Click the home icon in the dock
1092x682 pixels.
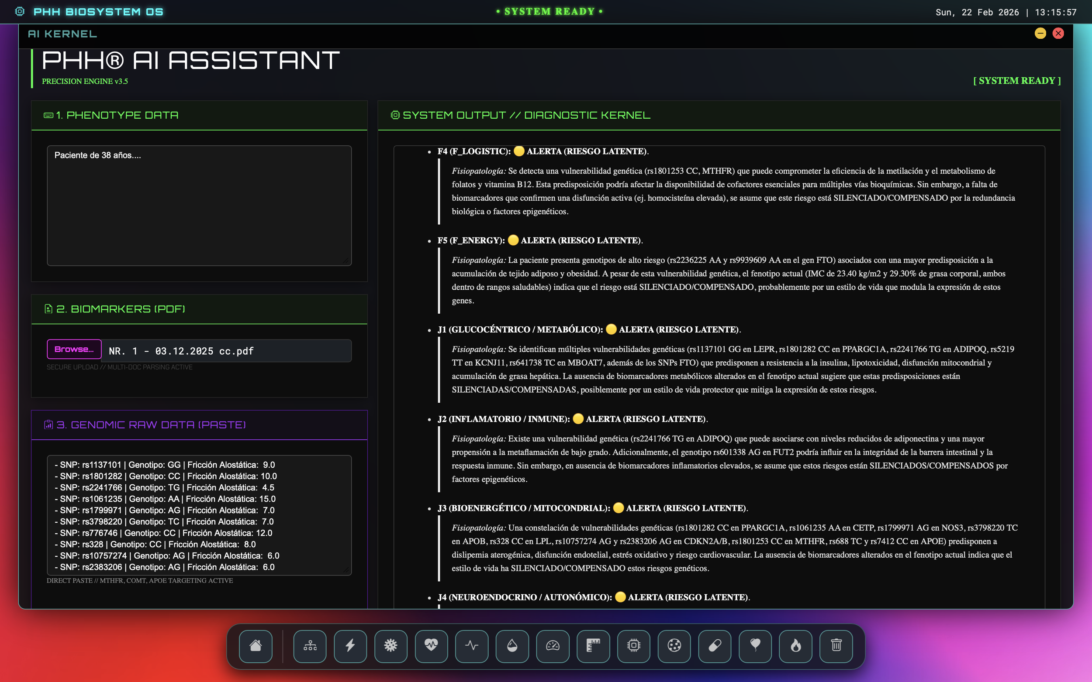(256, 645)
